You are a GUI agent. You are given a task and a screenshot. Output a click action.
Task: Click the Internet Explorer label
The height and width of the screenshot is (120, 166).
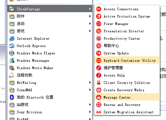click(x=33, y=38)
